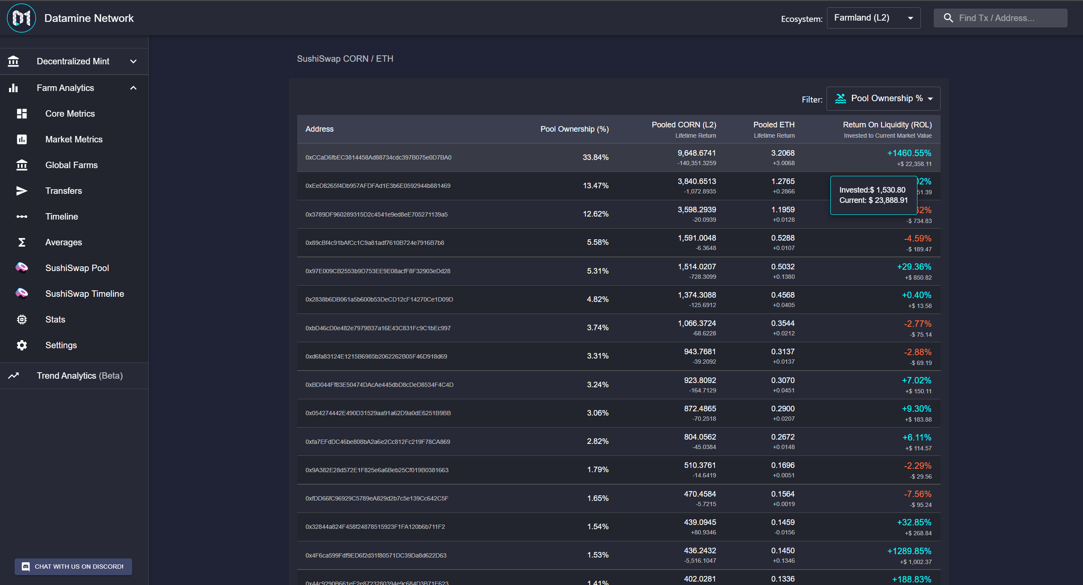Viewport: 1083px width, 585px height.
Task: Click the bar chart icon beside Farm Analytics
Action: point(13,88)
